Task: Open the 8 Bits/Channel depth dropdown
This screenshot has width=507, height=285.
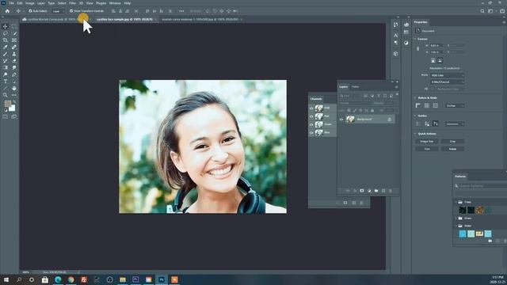Action: [x=447, y=82]
